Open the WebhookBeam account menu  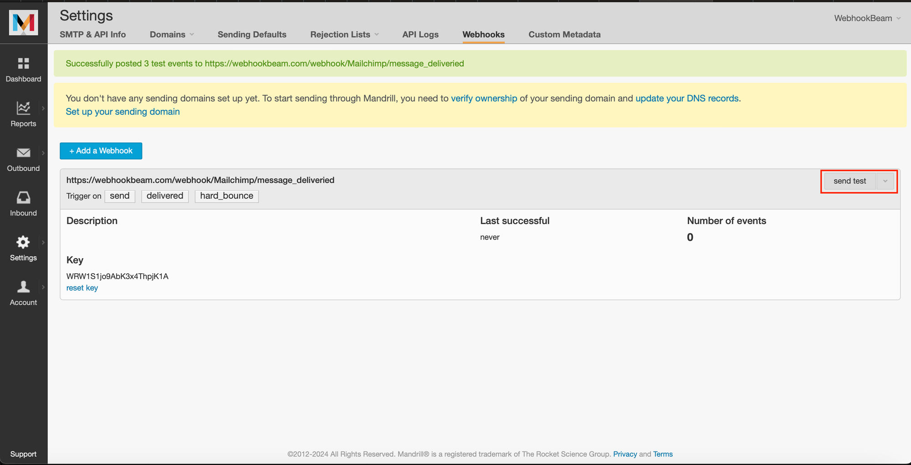click(x=867, y=18)
